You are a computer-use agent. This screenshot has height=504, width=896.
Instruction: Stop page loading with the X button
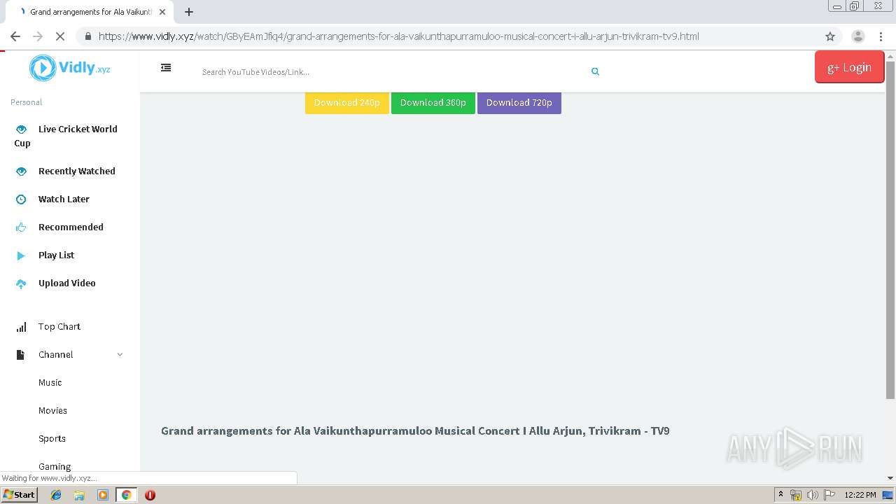click(59, 36)
